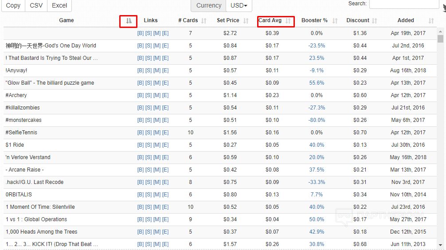Open [B] link for - Arcane Raise -
This screenshot has width=446, height=250.
141,170
